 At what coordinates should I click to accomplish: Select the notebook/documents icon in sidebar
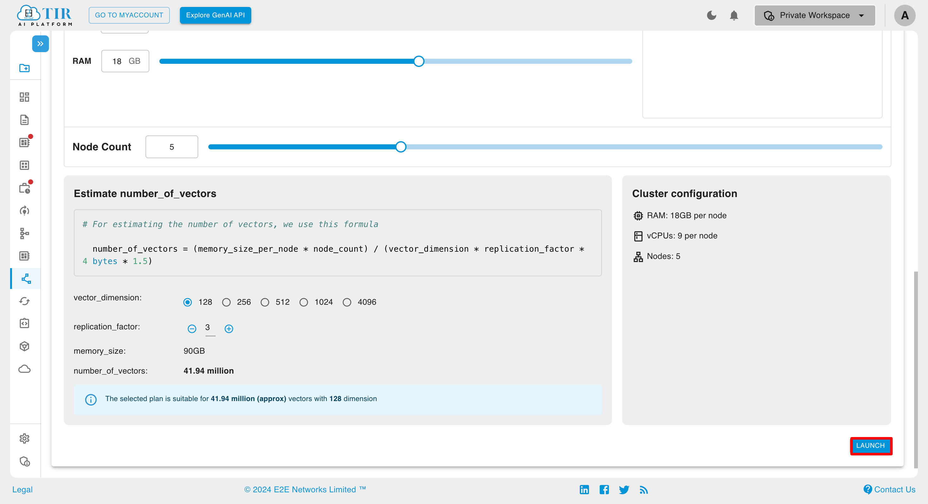[25, 120]
